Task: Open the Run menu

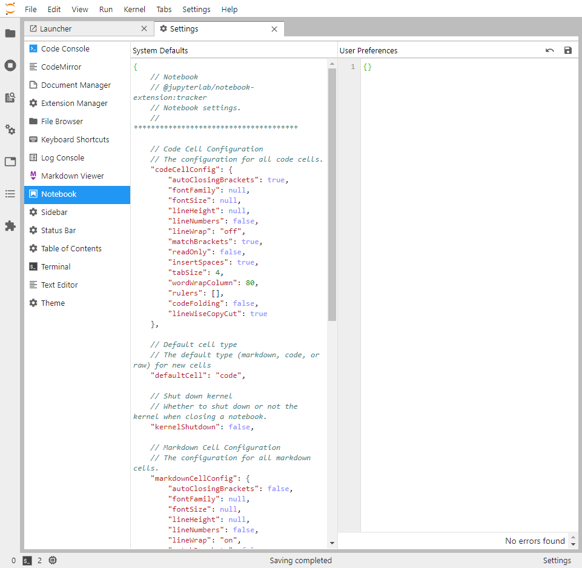Action: 106,9
